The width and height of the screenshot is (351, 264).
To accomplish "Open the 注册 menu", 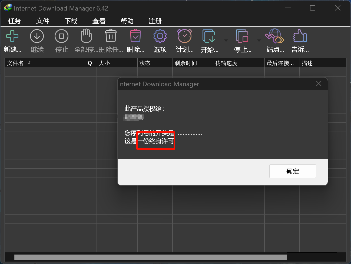I will (155, 21).
